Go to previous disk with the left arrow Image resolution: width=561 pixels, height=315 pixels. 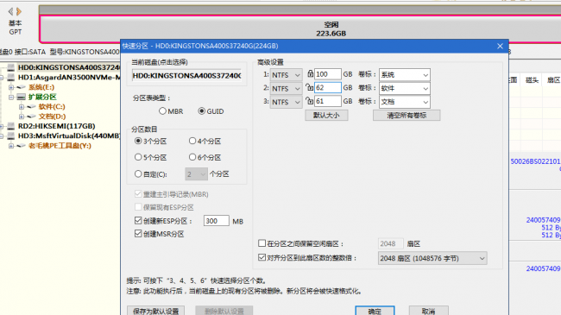point(10,12)
